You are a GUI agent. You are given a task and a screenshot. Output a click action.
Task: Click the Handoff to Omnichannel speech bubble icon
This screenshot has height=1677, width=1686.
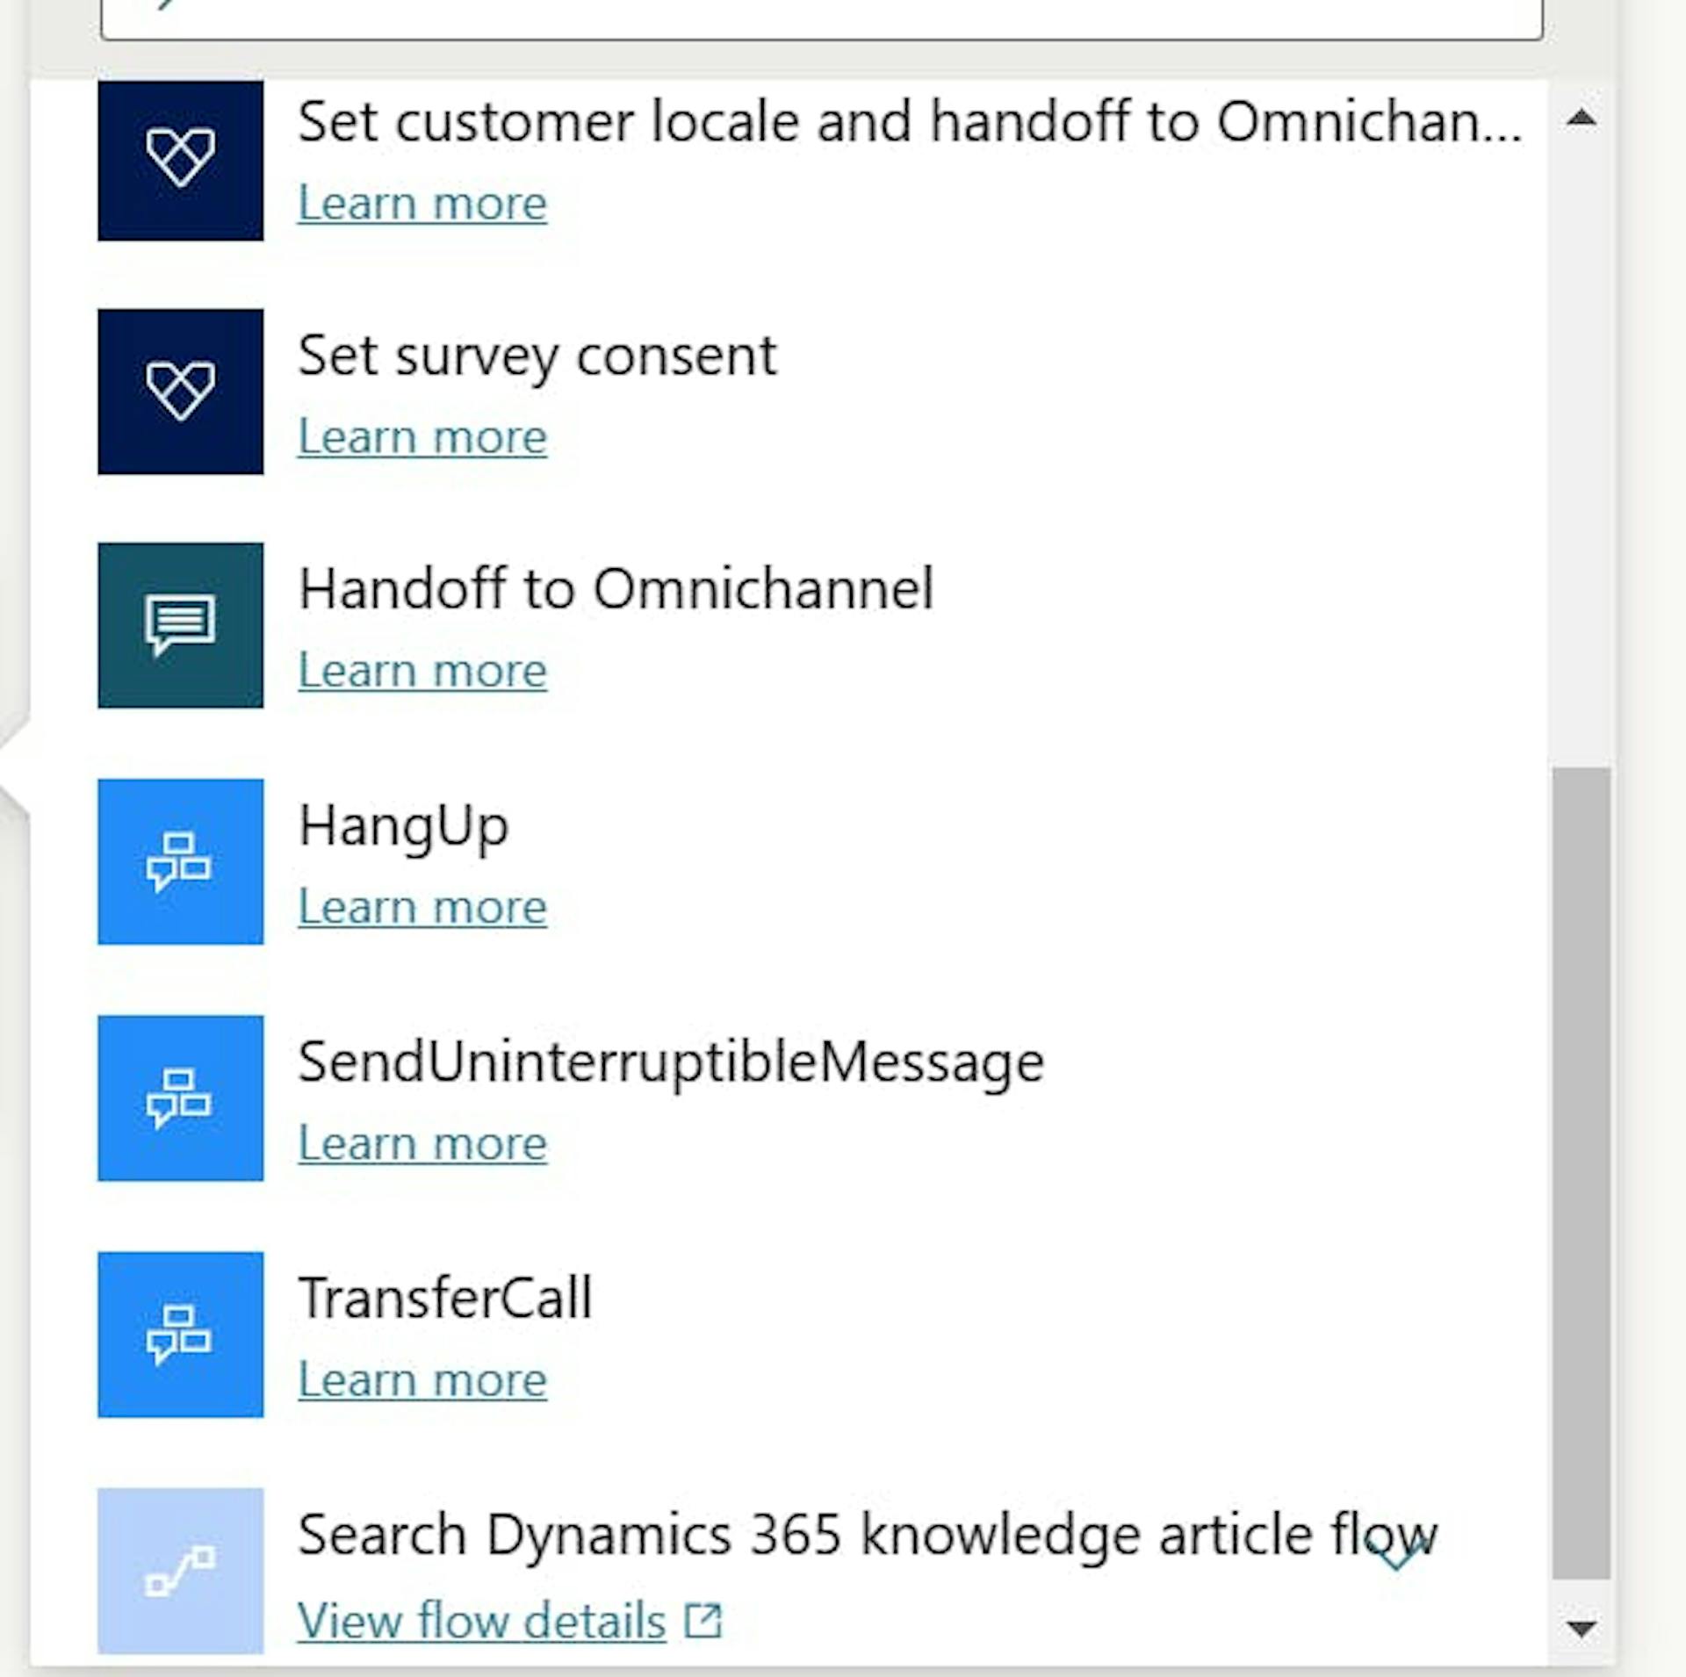180,625
